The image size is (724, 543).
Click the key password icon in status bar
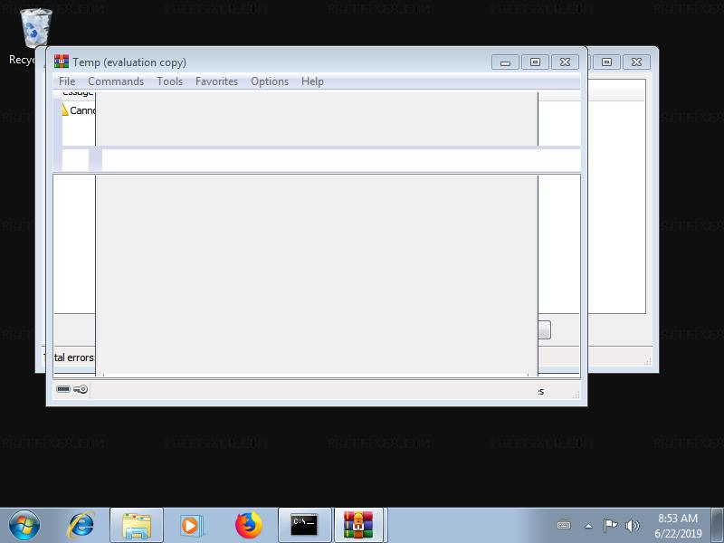pyautogui.click(x=81, y=389)
